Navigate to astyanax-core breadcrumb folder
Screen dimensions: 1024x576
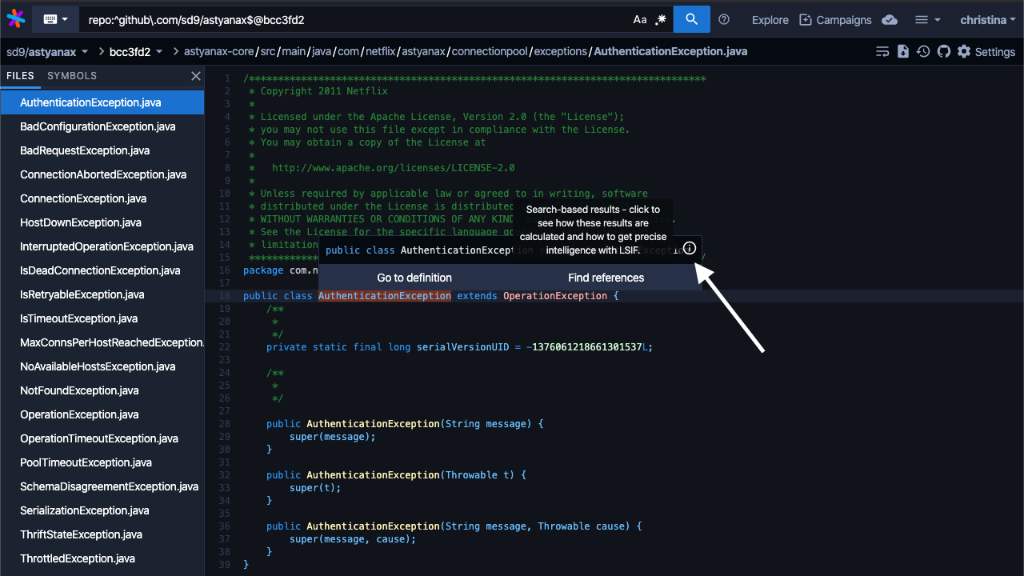(x=218, y=51)
